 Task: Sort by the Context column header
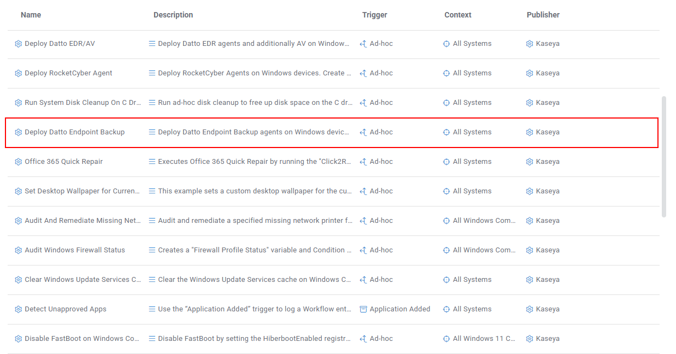458,15
